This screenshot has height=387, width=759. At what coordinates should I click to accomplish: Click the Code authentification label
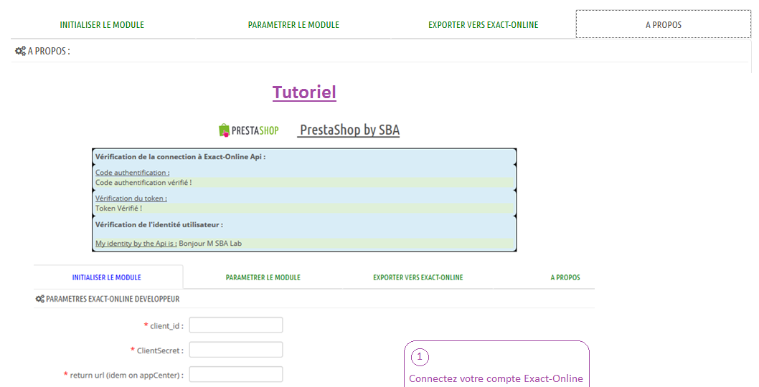click(x=132, y=172)
